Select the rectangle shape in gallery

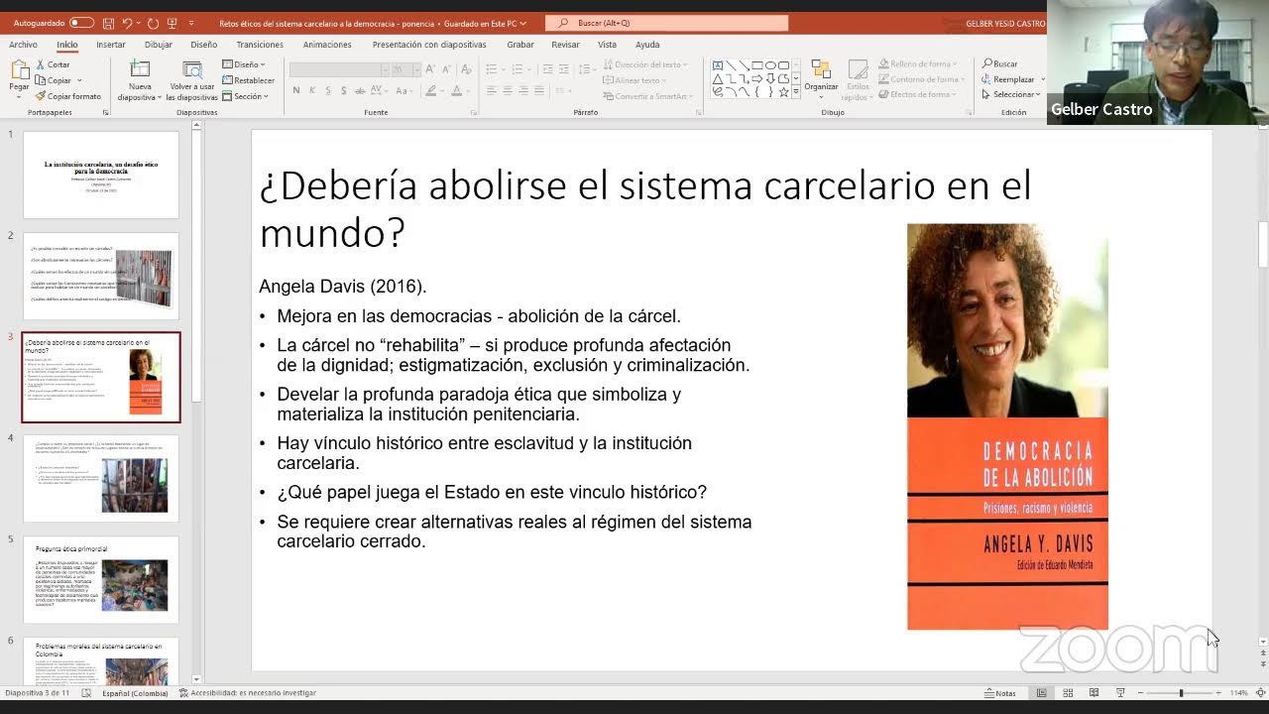tap(757, 65)
